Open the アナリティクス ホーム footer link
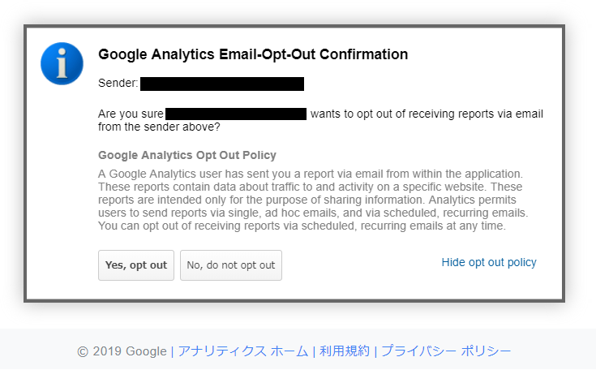The image size is (596, 370). [x=242, y=351]
